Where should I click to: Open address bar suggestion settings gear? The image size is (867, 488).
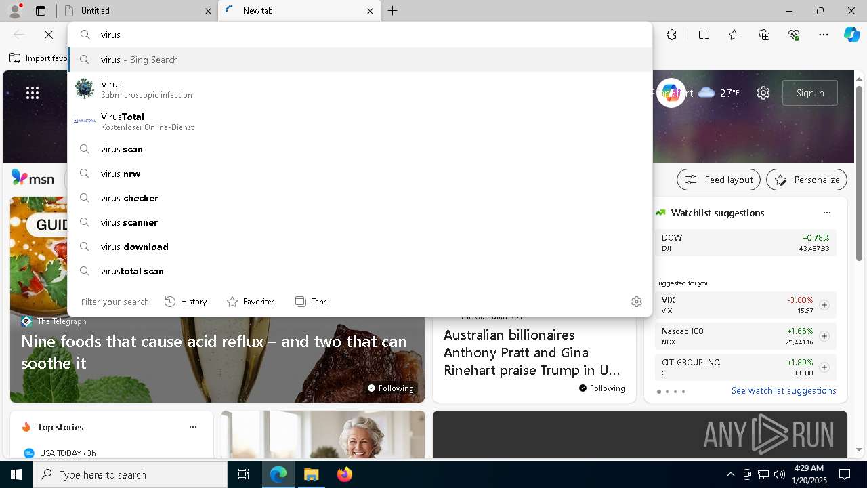636,302
